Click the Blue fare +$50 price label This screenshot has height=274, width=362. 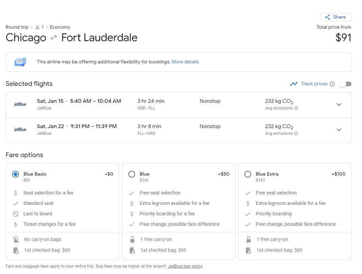coord(224,174)
